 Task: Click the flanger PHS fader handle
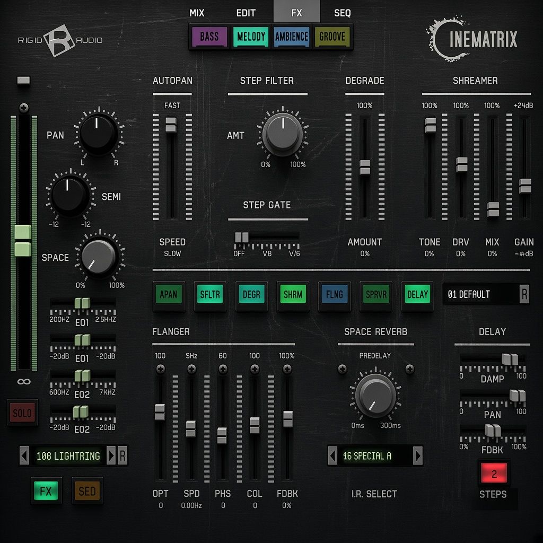(x=222, y=435)
